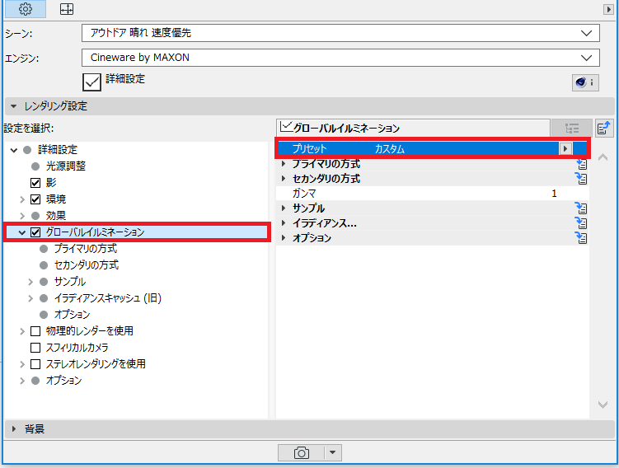Enable ステレオレンダリングを使用 checkbox

click(35, 364)
